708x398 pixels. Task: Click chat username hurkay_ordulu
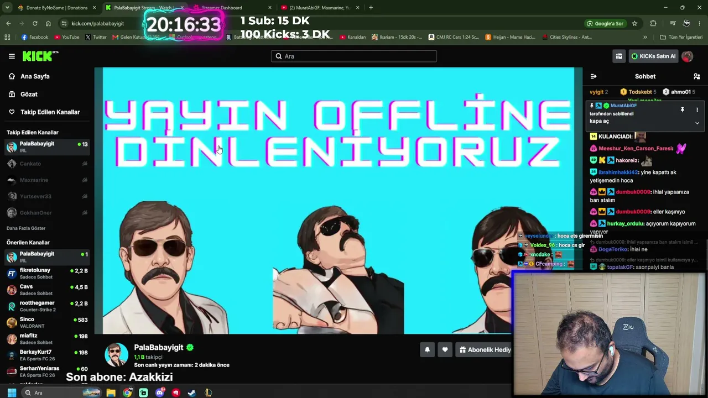(x=625, y=224)
